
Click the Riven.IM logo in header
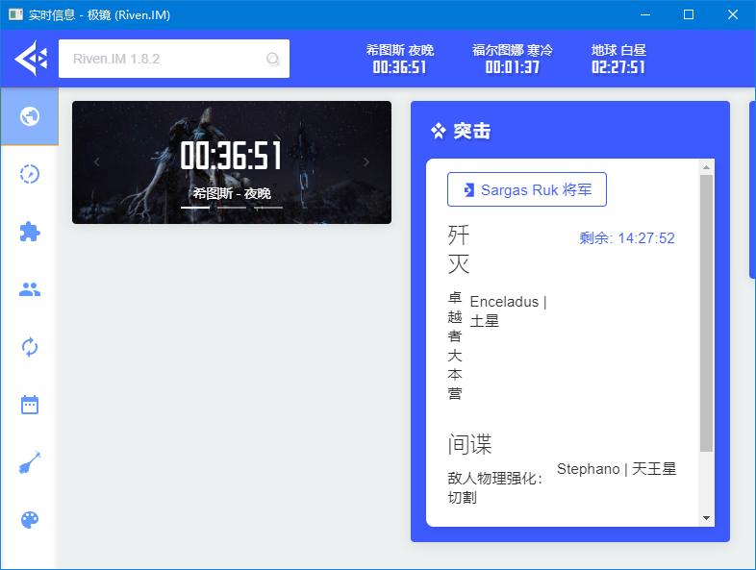31,59
